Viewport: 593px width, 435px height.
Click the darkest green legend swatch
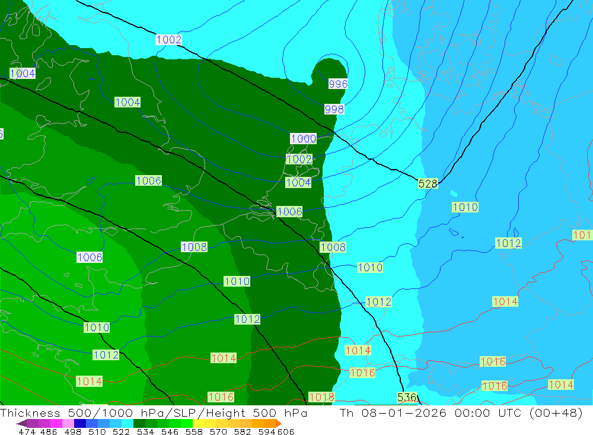139,423
